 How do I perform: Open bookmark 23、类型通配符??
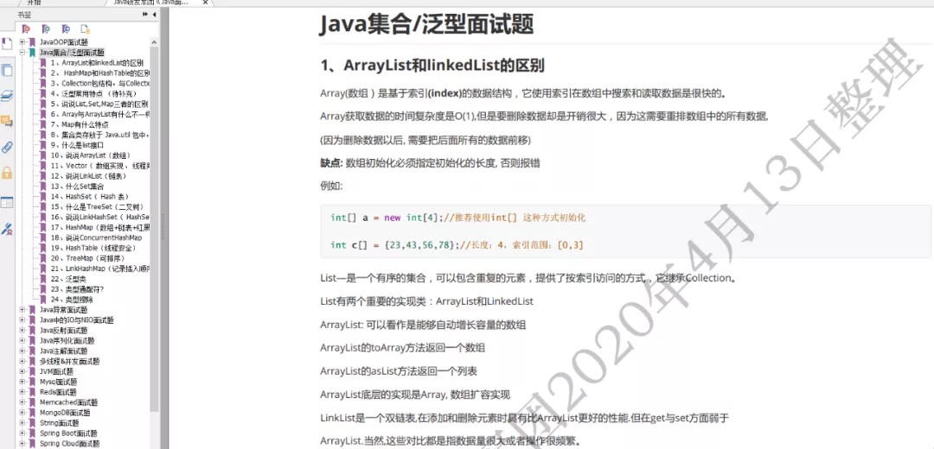click(77, 289)
